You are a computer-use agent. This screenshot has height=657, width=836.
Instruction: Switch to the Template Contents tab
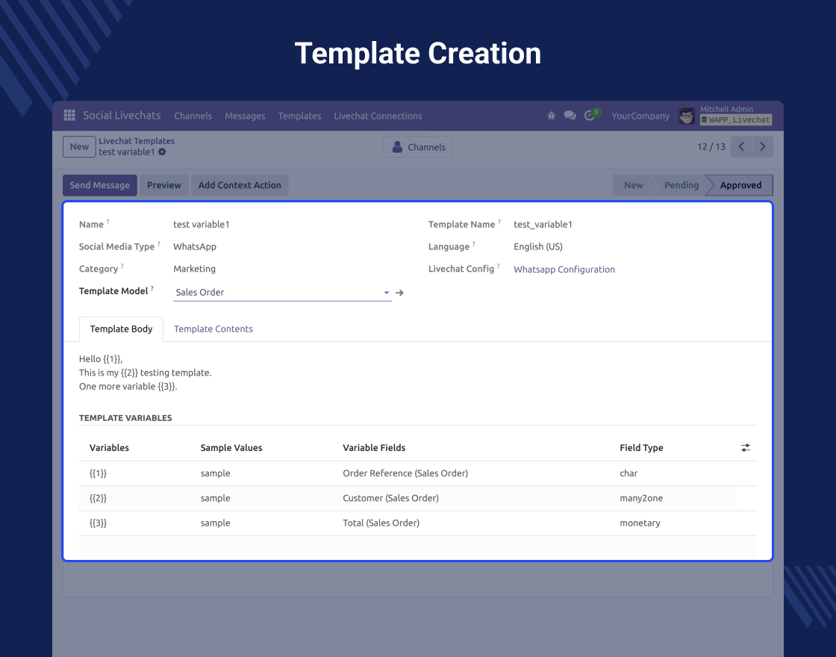(213, 329)
